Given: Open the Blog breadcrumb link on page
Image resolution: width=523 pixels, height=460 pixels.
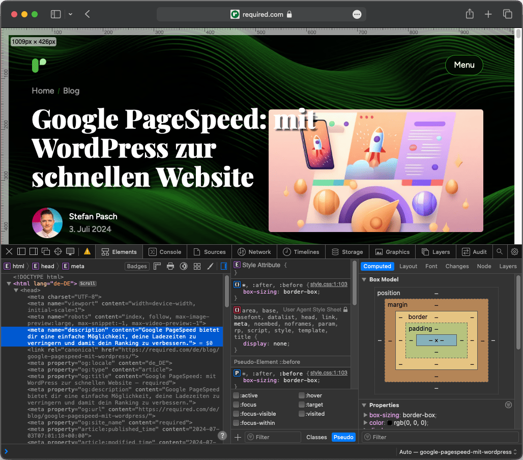Looking at the screenshot, I should [x=71, y=91].
